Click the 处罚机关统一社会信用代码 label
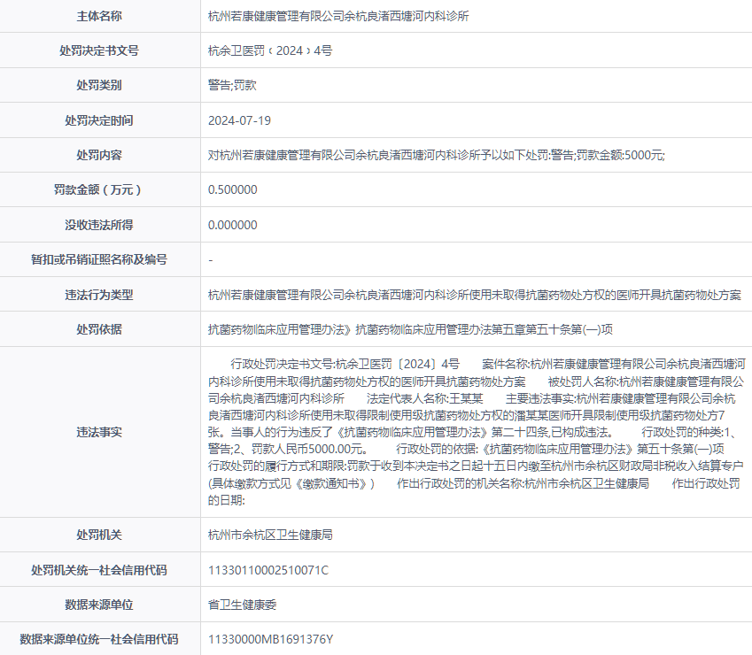This screenshot has width=752, height=655. (x=99, y=570)
